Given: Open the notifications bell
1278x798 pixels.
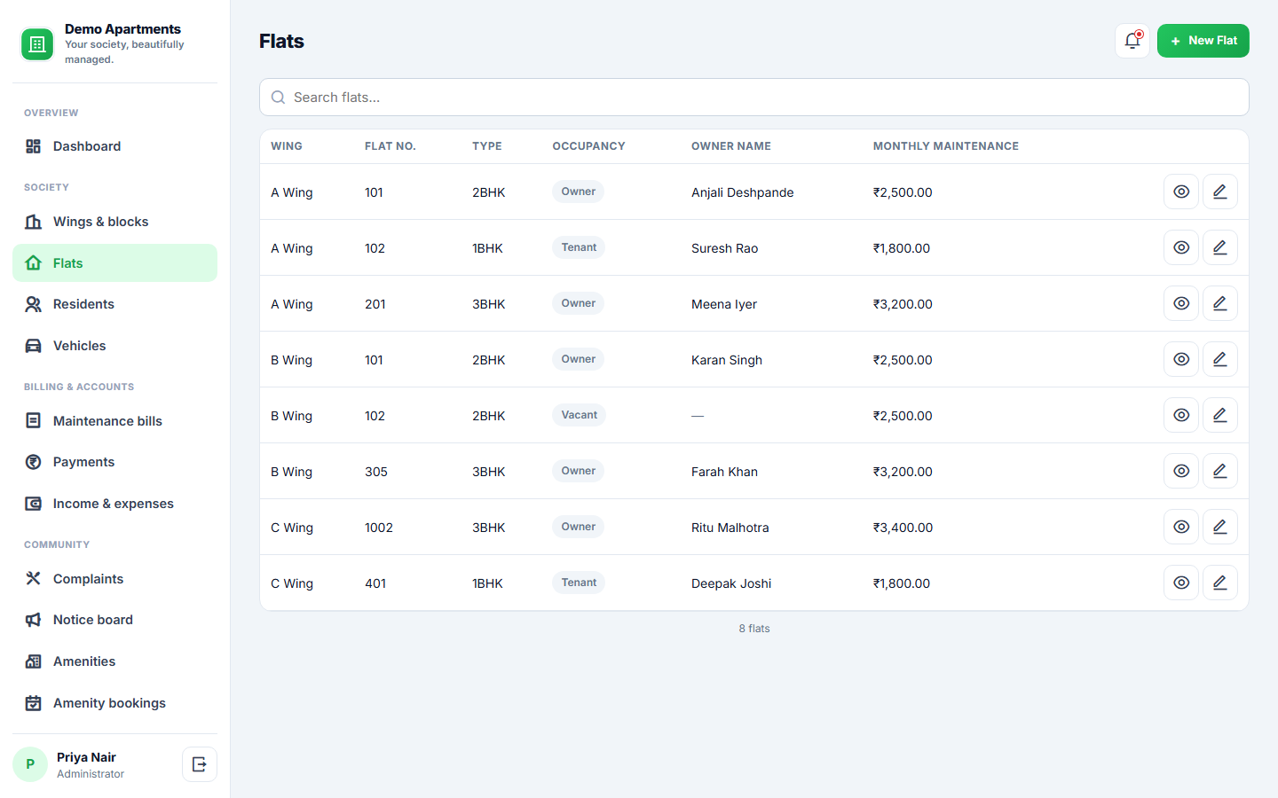Looking at the screenshot, I should (1132, 41).
